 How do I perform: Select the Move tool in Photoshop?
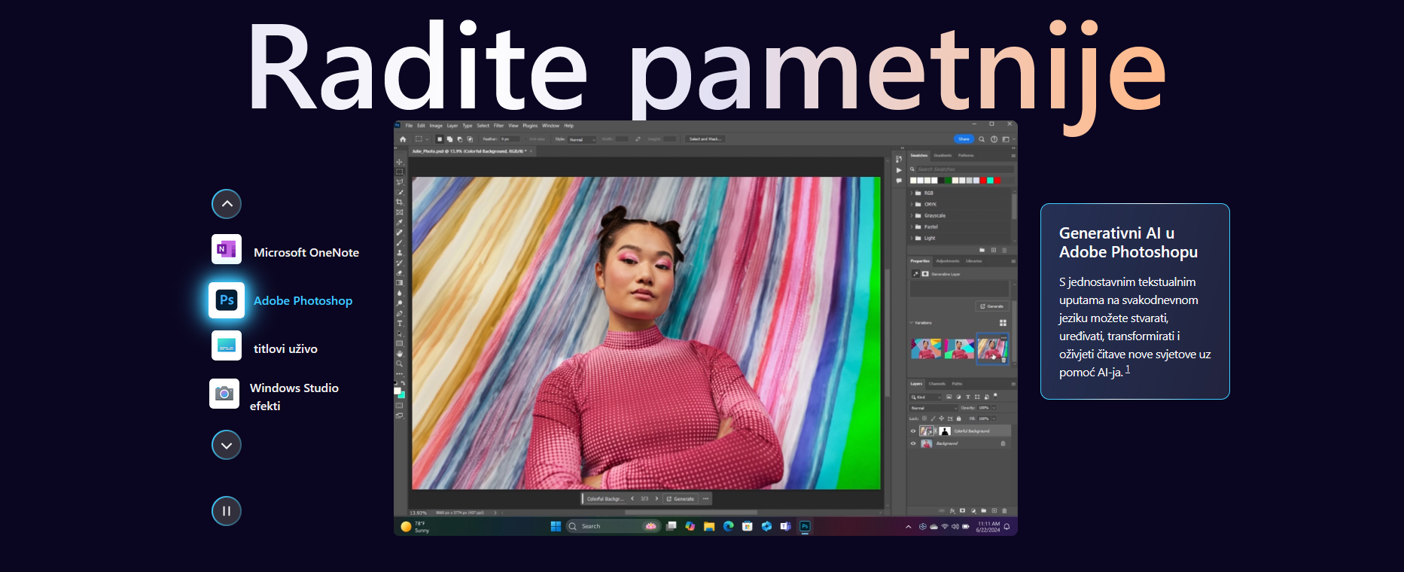400,163
